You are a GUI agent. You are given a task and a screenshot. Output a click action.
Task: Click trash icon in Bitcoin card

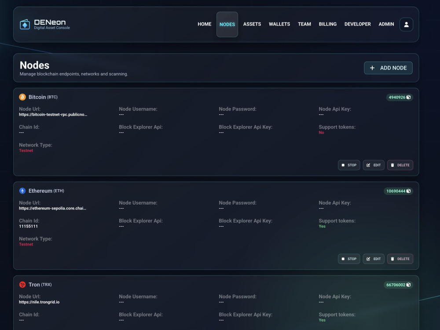[392, 165]
